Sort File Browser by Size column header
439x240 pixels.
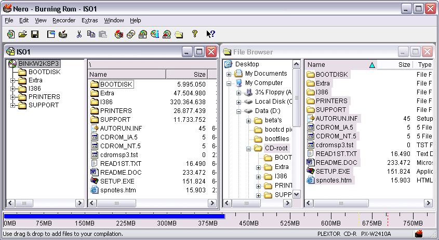[395, 65]
